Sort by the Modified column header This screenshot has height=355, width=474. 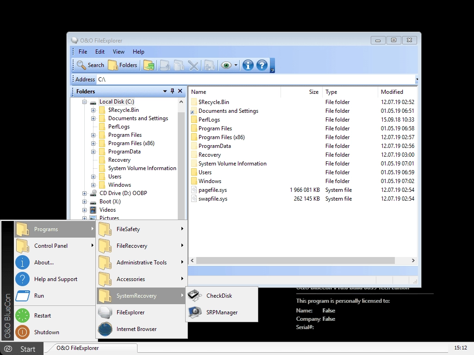coord(397,92)
